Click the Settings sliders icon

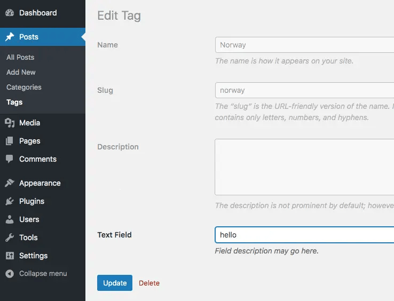click(x=10, y=256)
